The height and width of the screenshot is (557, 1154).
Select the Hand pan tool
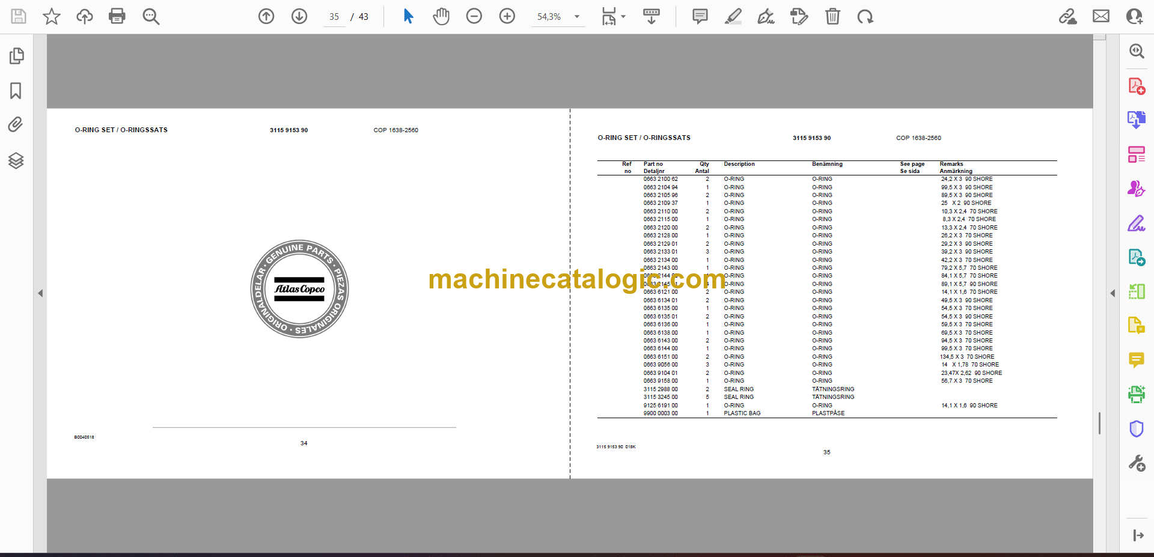[x=441, y=16]
